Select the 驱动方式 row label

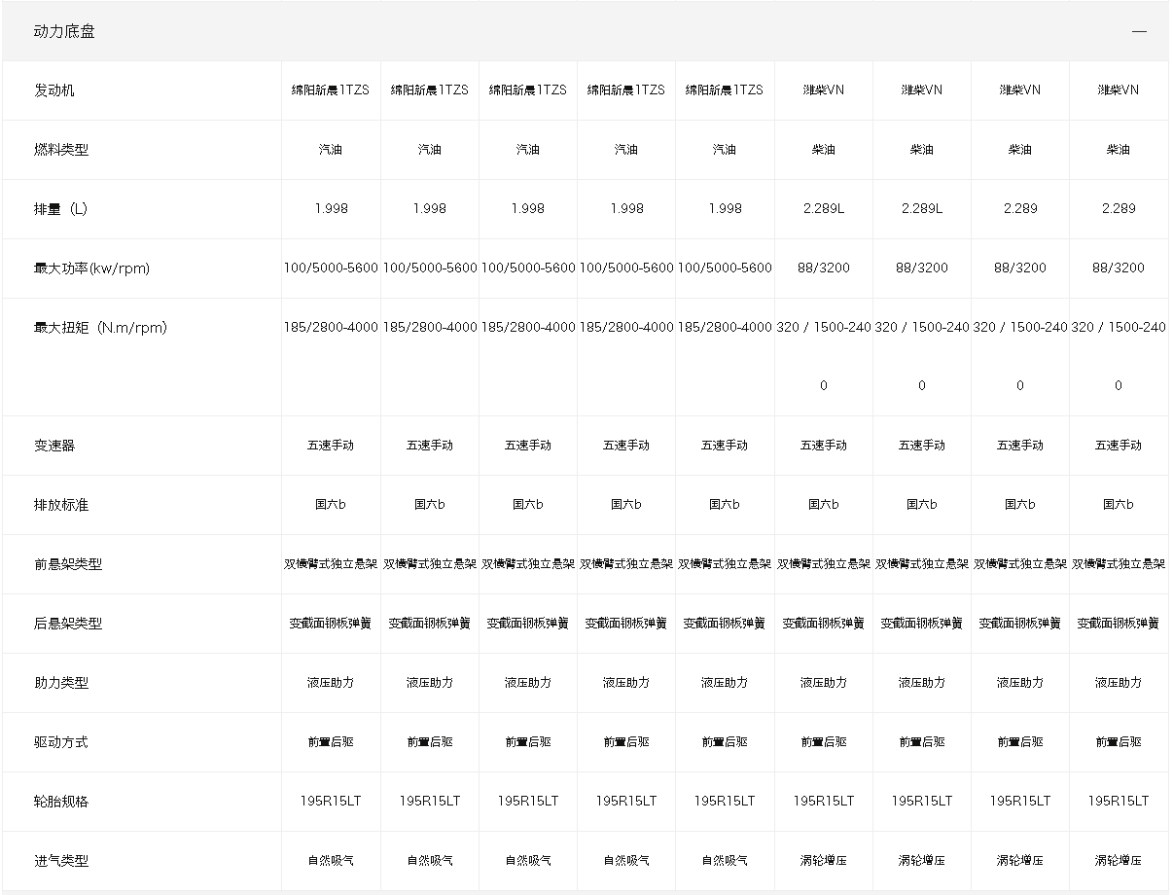pyautogui.click(x=60, y=742)
